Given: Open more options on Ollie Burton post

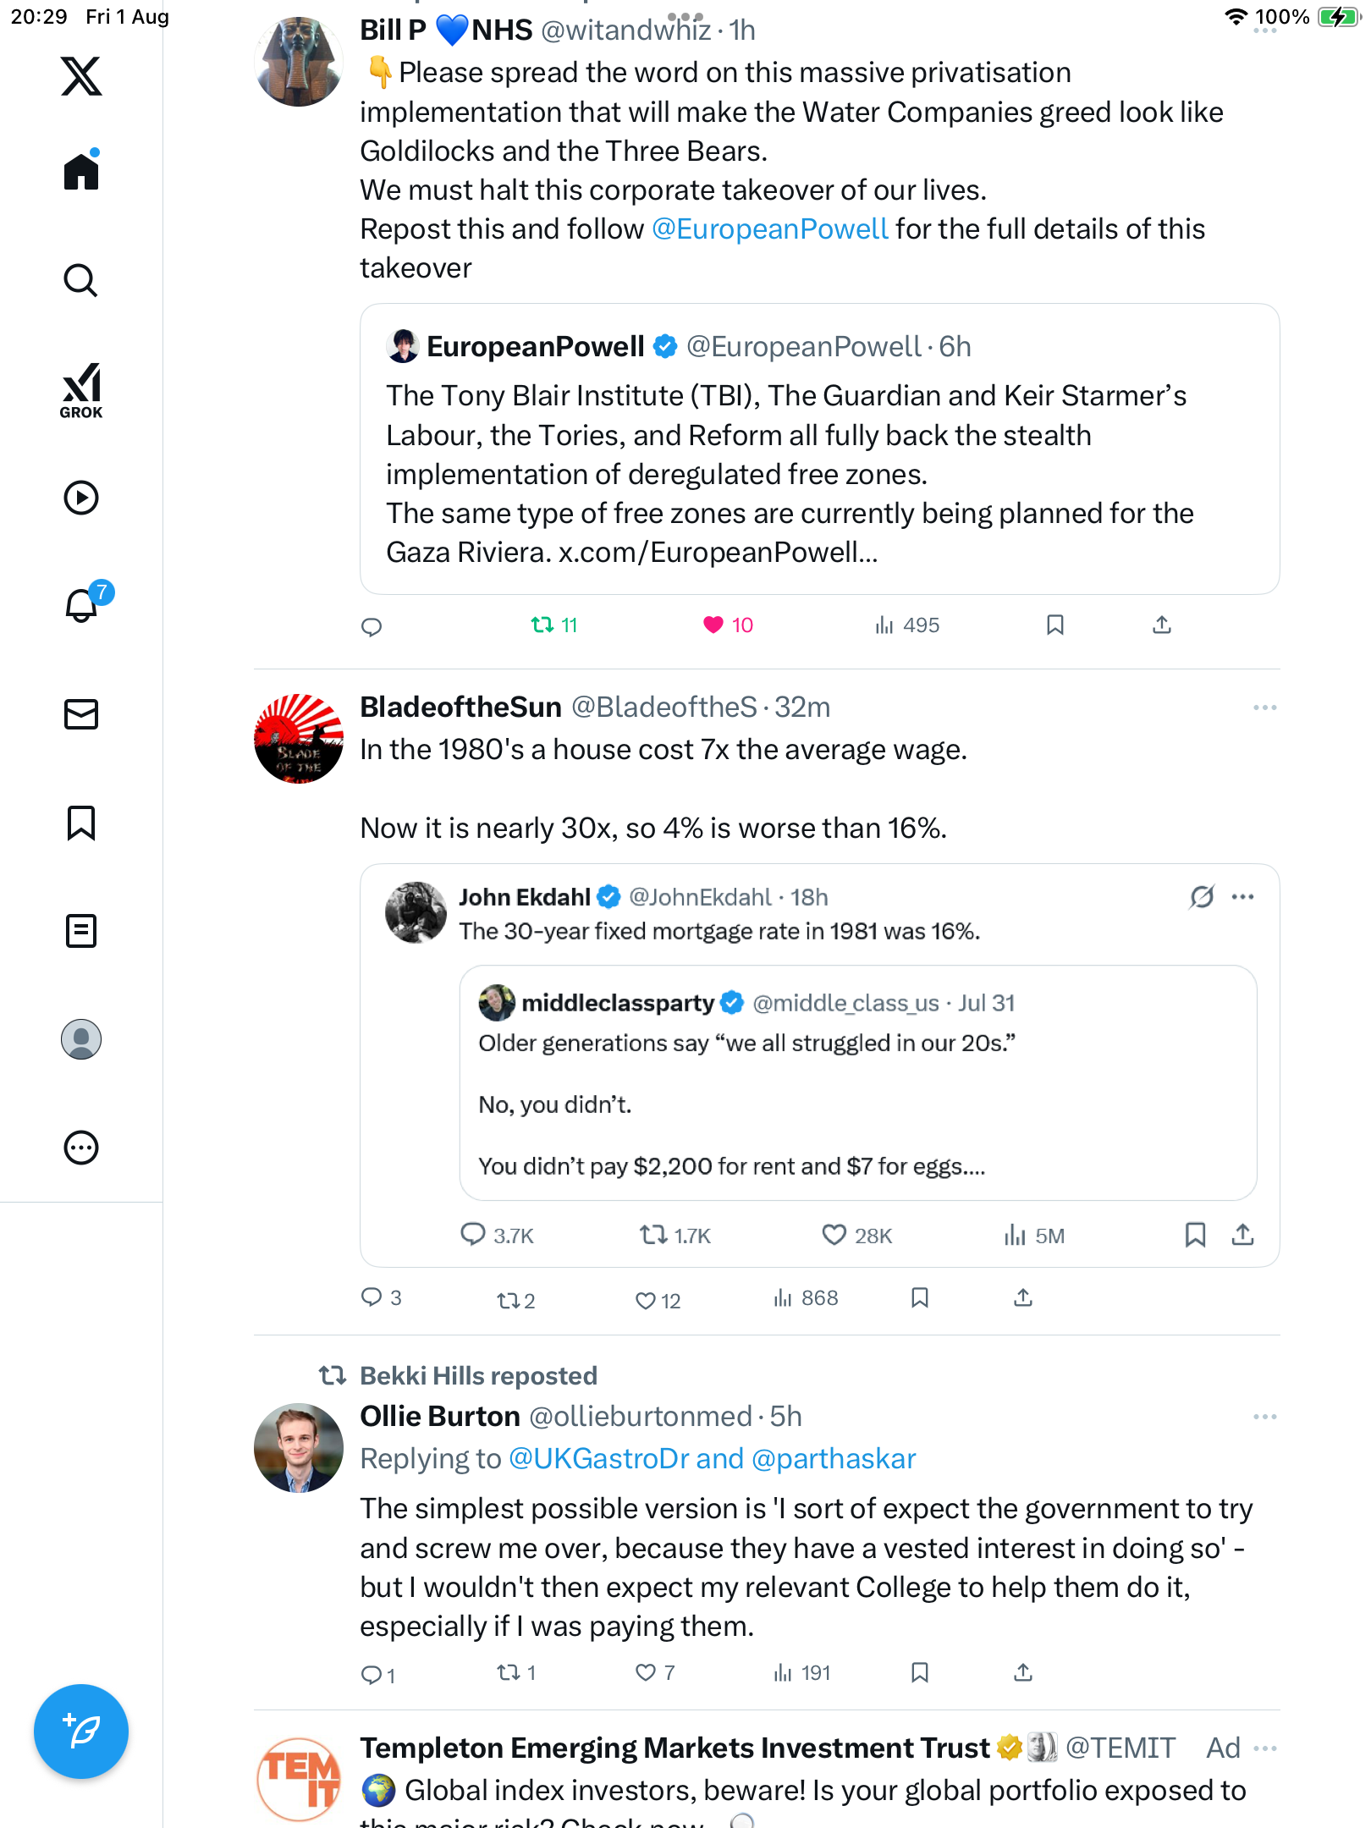Looking at the screenshot, I should tap(1264, 1417).
